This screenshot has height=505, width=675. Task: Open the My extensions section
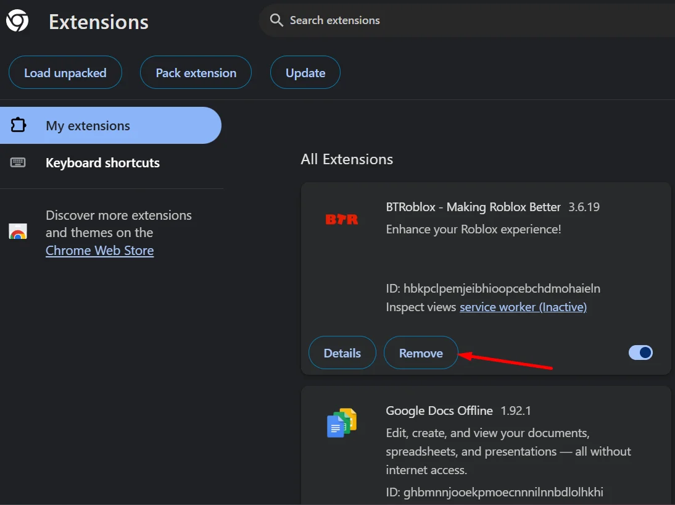click(88, 126)
